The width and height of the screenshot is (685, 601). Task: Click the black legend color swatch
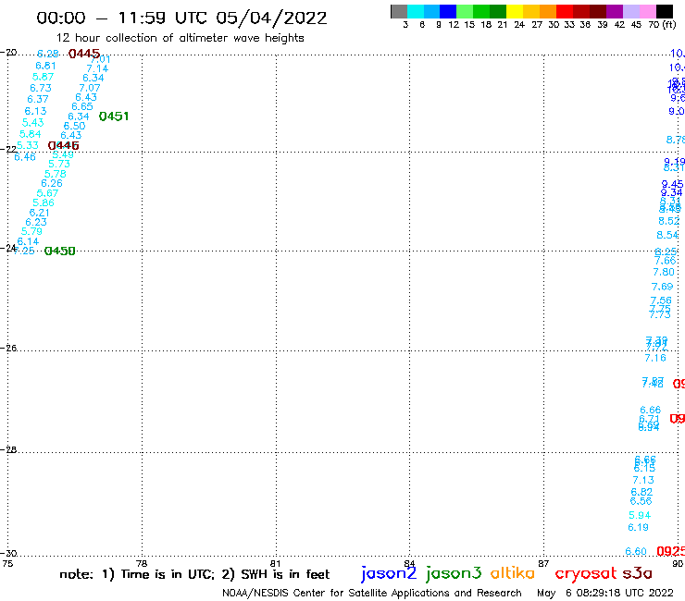[x=665, y=11]
